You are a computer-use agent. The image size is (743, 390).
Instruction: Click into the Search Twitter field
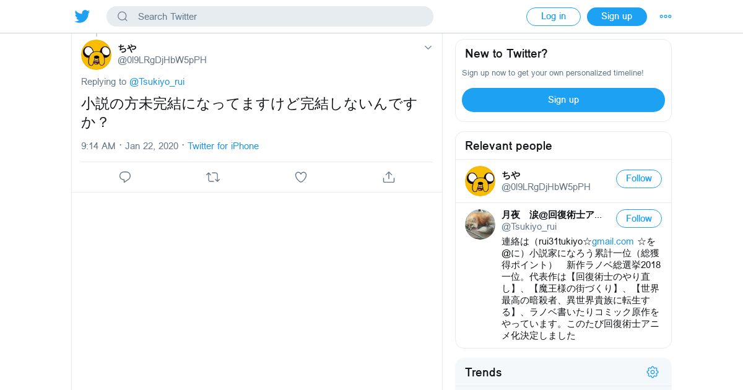click(x=279, y=17)
